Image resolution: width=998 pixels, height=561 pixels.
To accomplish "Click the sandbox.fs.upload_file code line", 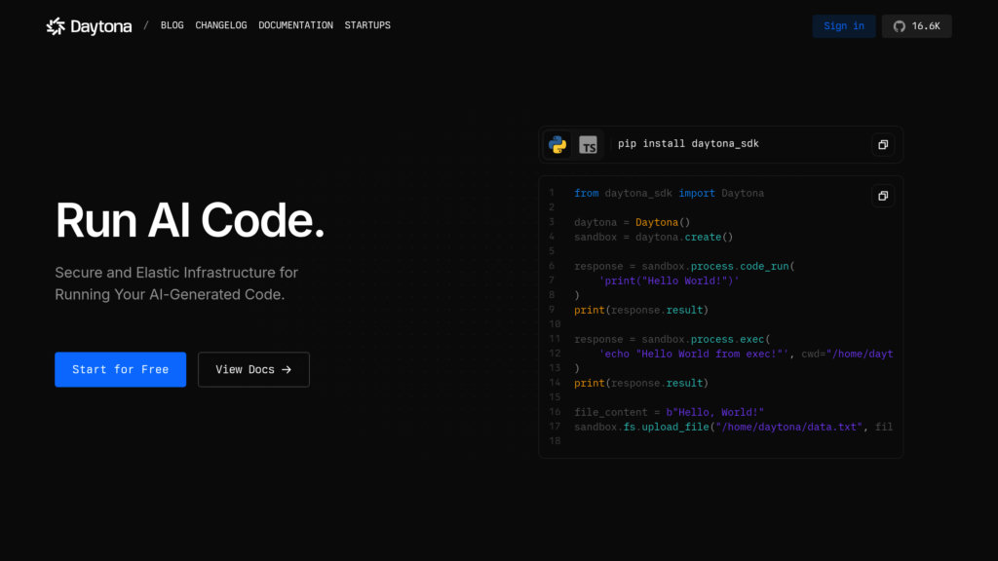I will coord(733,427).
